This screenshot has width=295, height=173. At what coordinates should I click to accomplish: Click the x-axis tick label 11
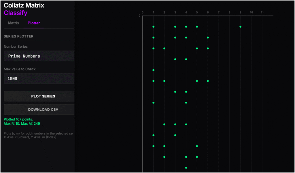point(262,13)
